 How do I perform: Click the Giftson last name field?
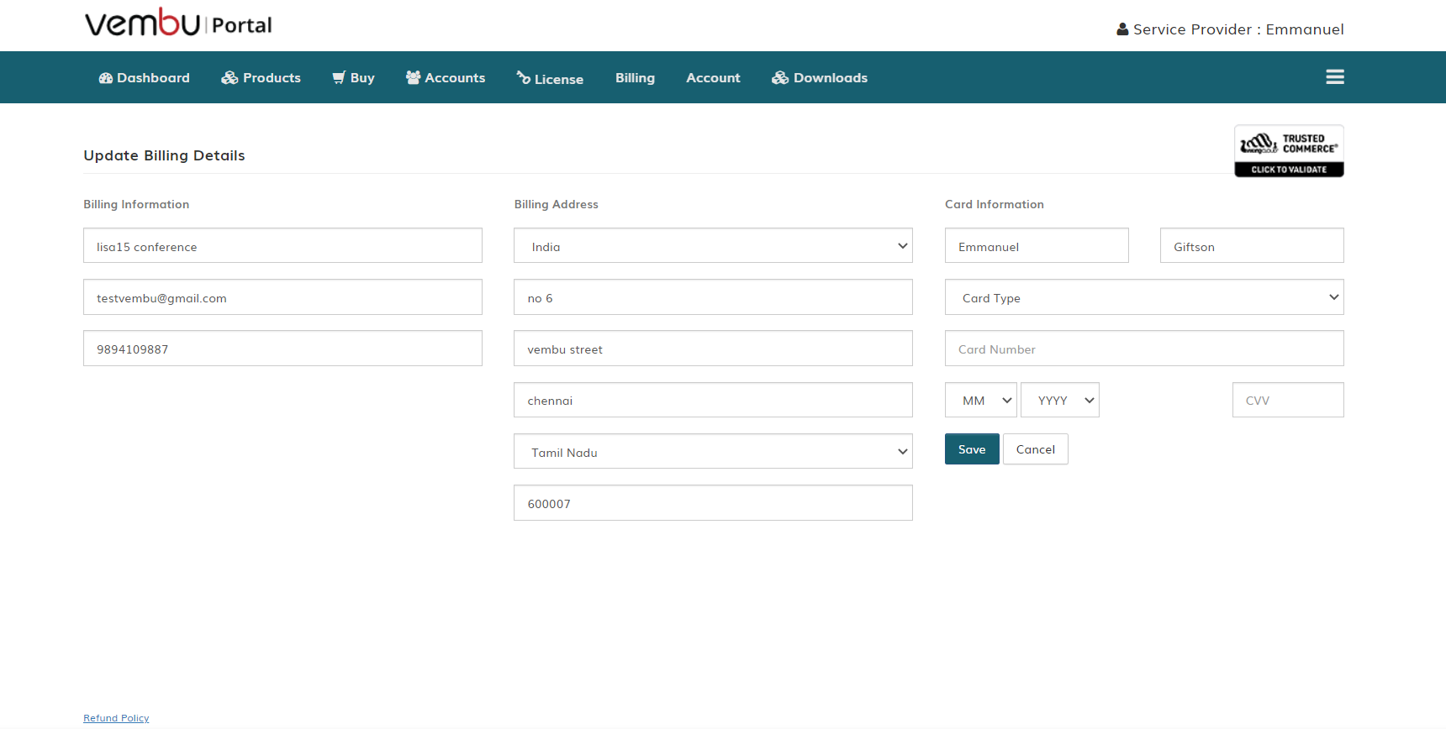point(1252,245)
